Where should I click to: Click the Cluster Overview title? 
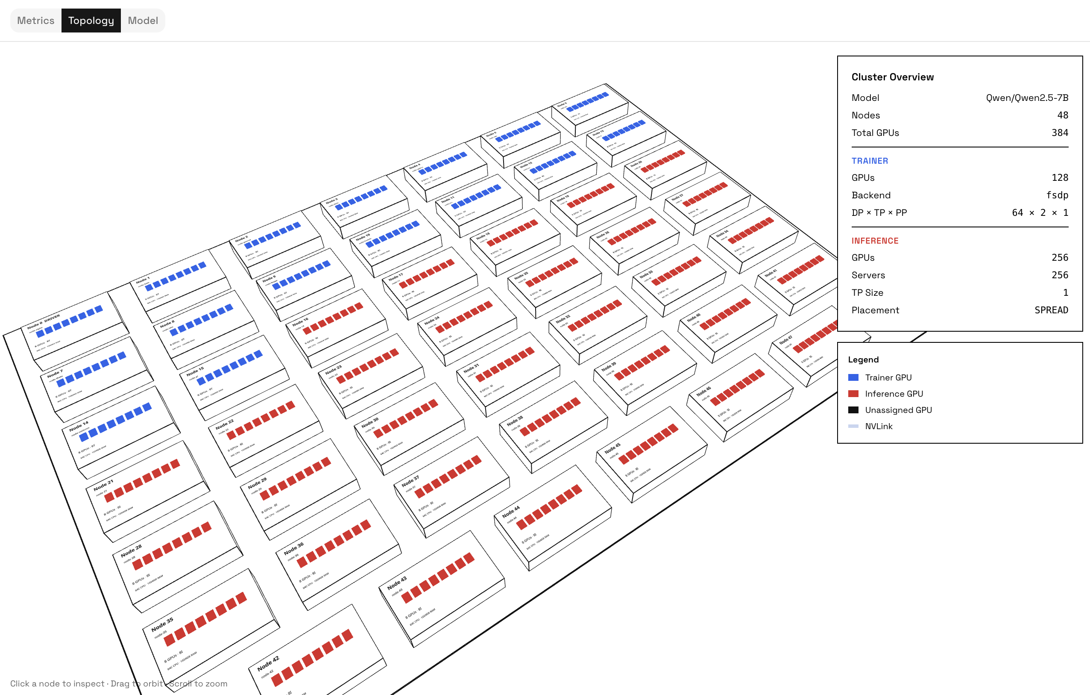[x=892, y=77]
